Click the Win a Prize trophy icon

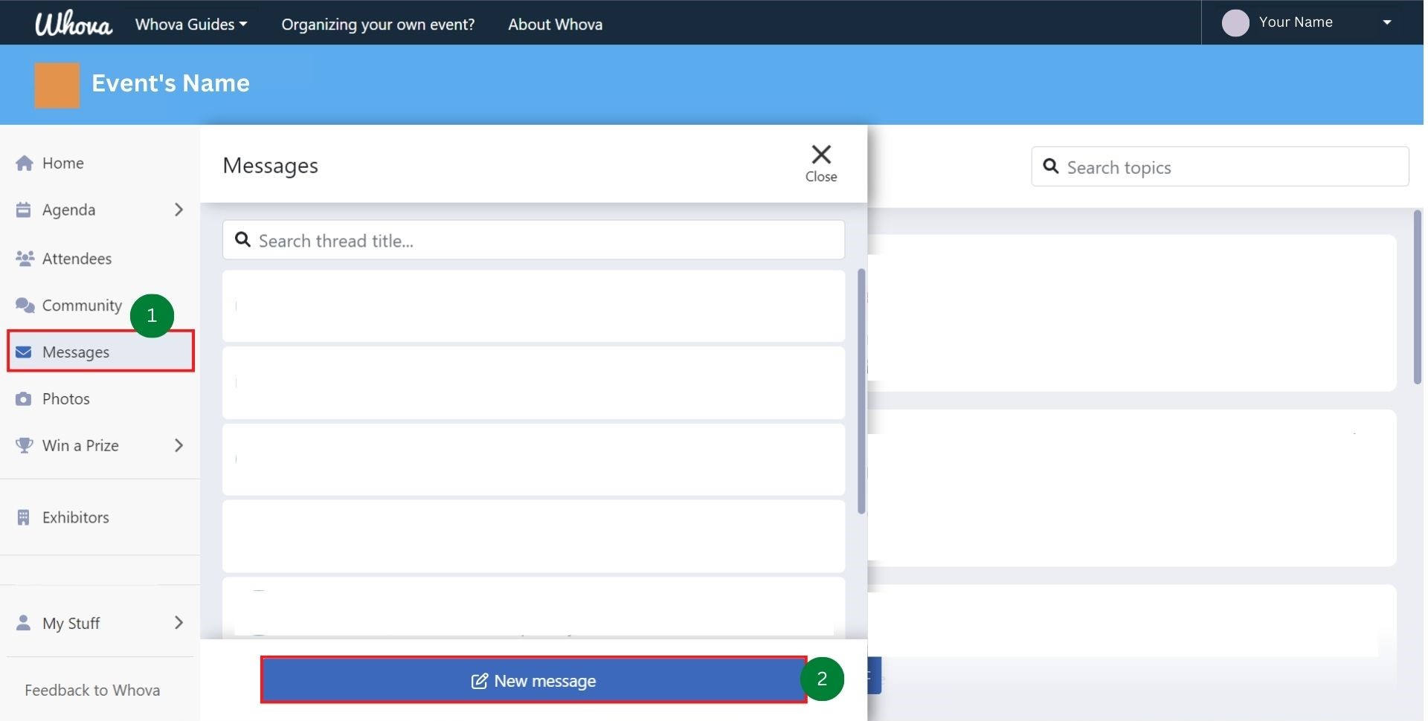[23, 445]
